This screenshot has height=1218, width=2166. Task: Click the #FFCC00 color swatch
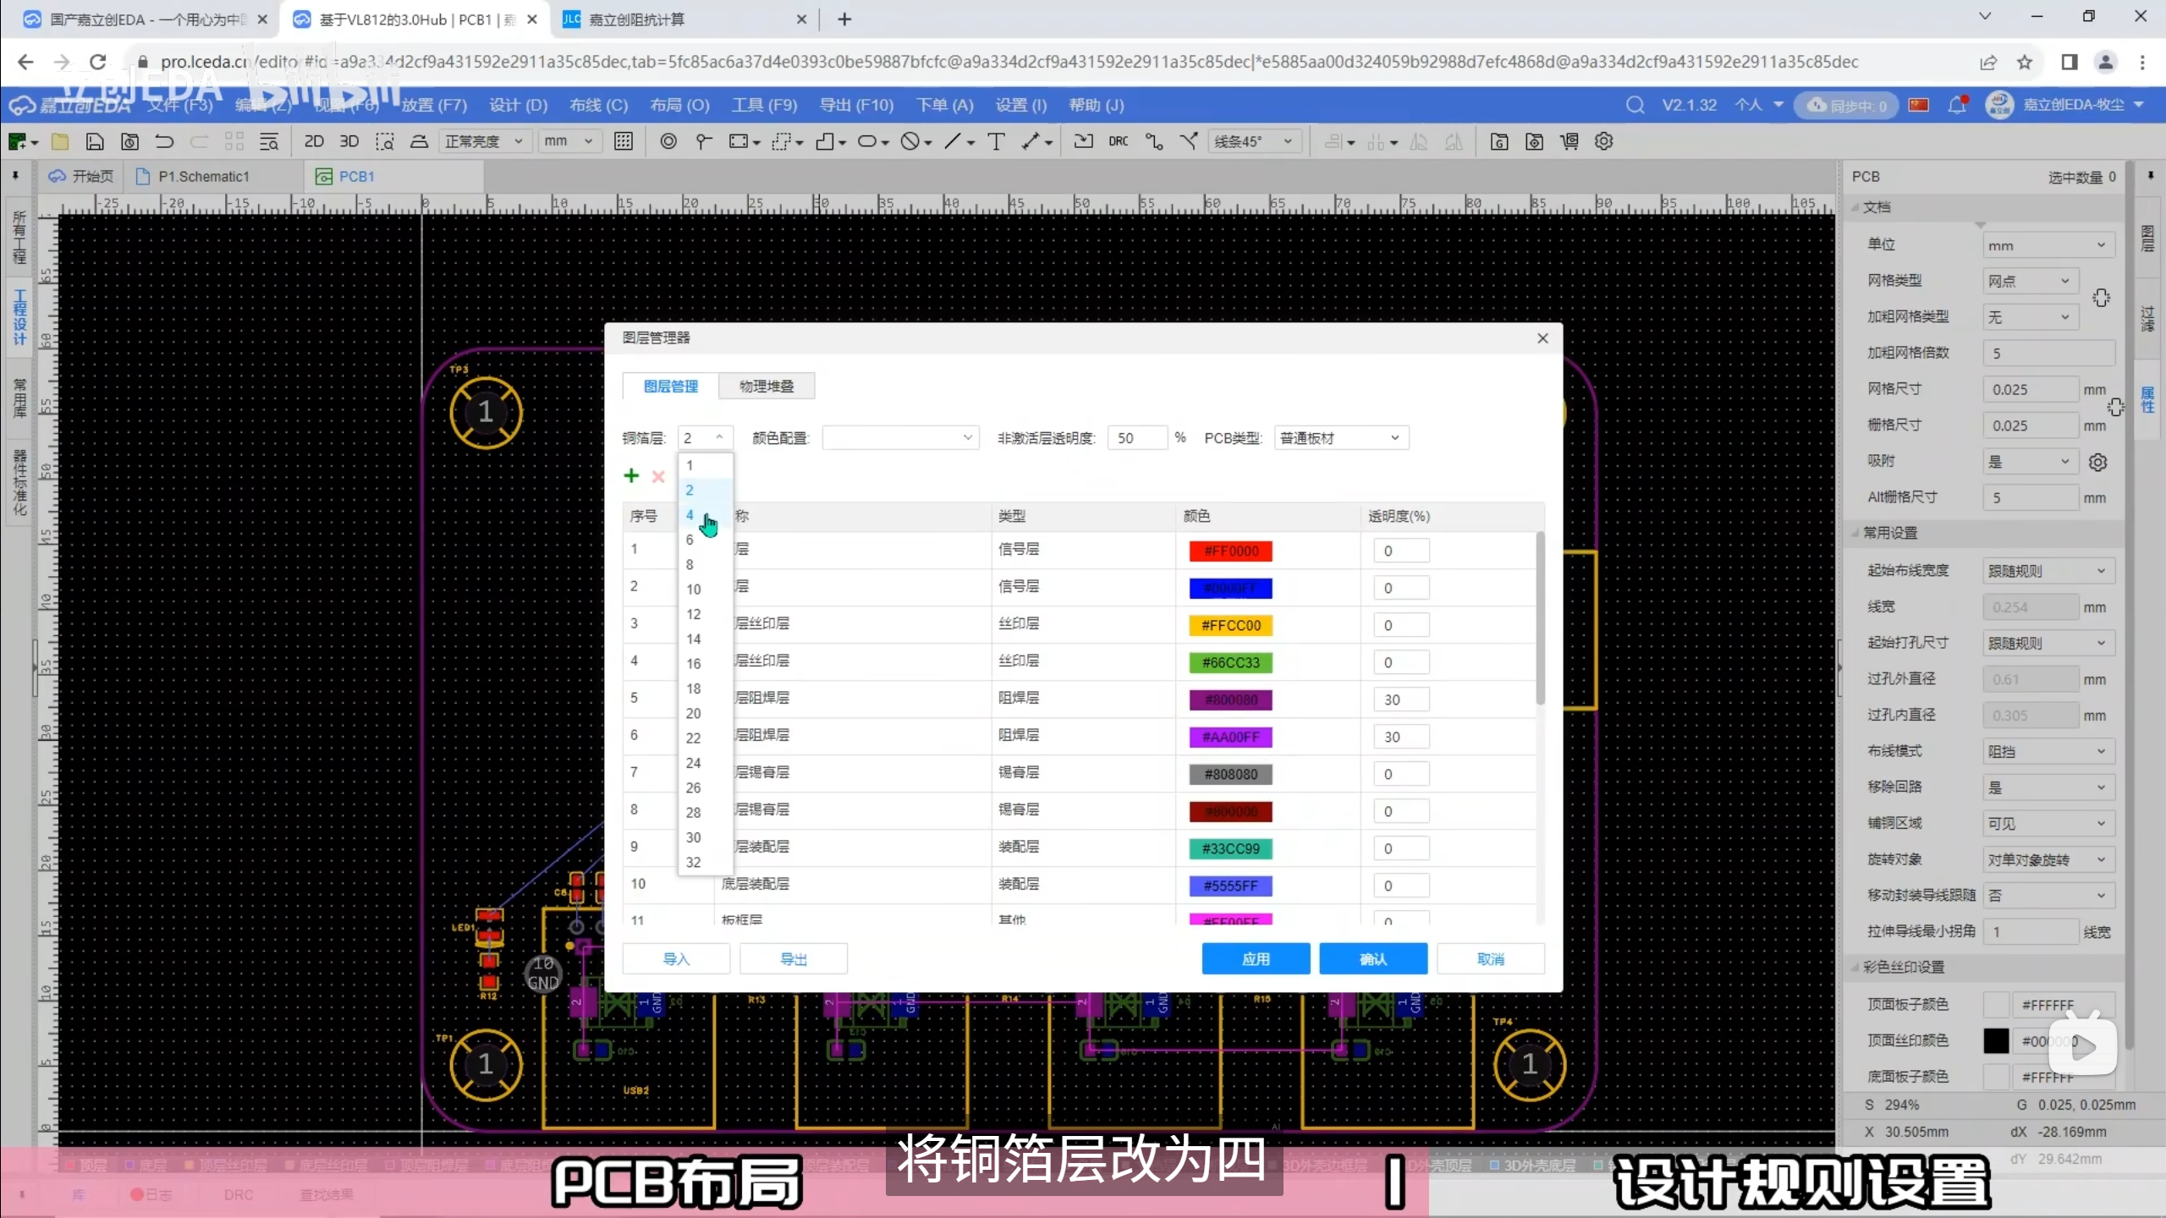(1230, 626)
